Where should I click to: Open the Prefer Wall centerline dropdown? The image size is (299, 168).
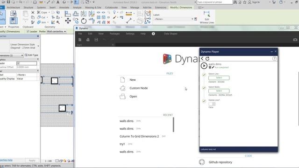tap(57, 31)
